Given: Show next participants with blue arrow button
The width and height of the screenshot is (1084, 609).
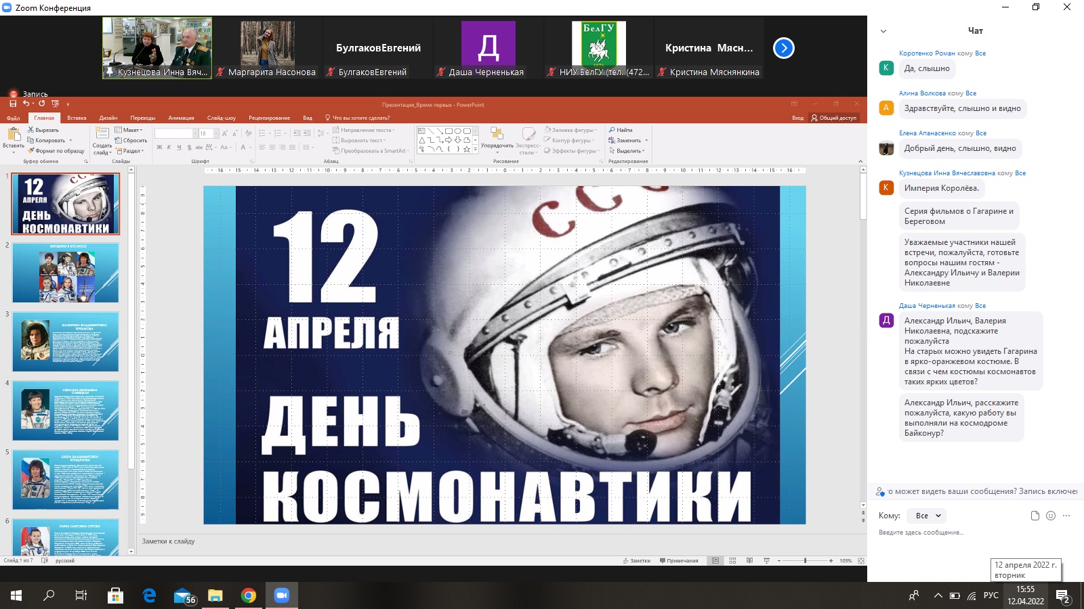Looking at the screenshot, I should [x=784, y=48].
